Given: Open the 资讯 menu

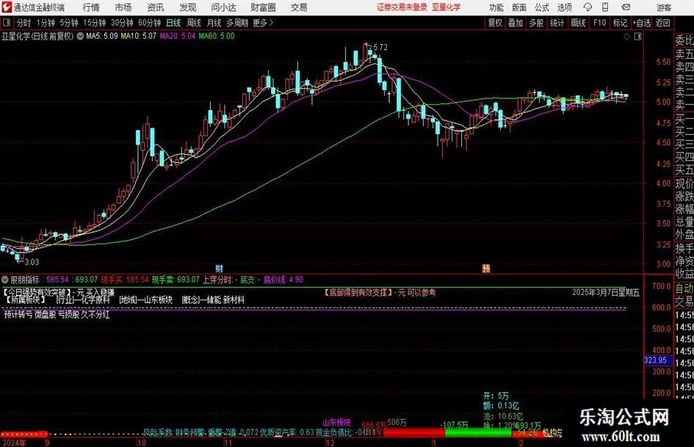Looking at the screenshot, I should click(x=156, y=7).
